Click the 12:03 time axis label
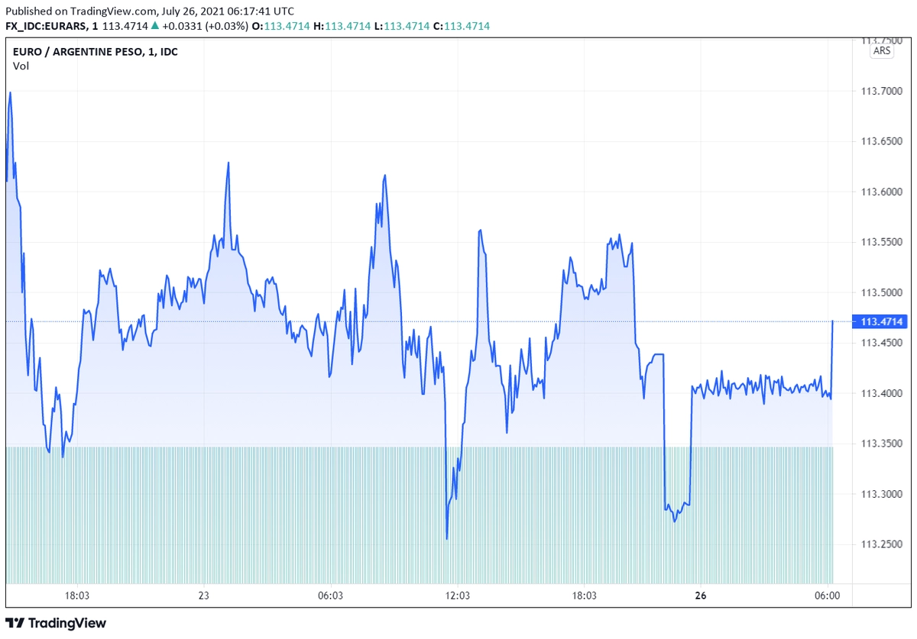Screen dimensions: 917x639 (x=457, y=595)
